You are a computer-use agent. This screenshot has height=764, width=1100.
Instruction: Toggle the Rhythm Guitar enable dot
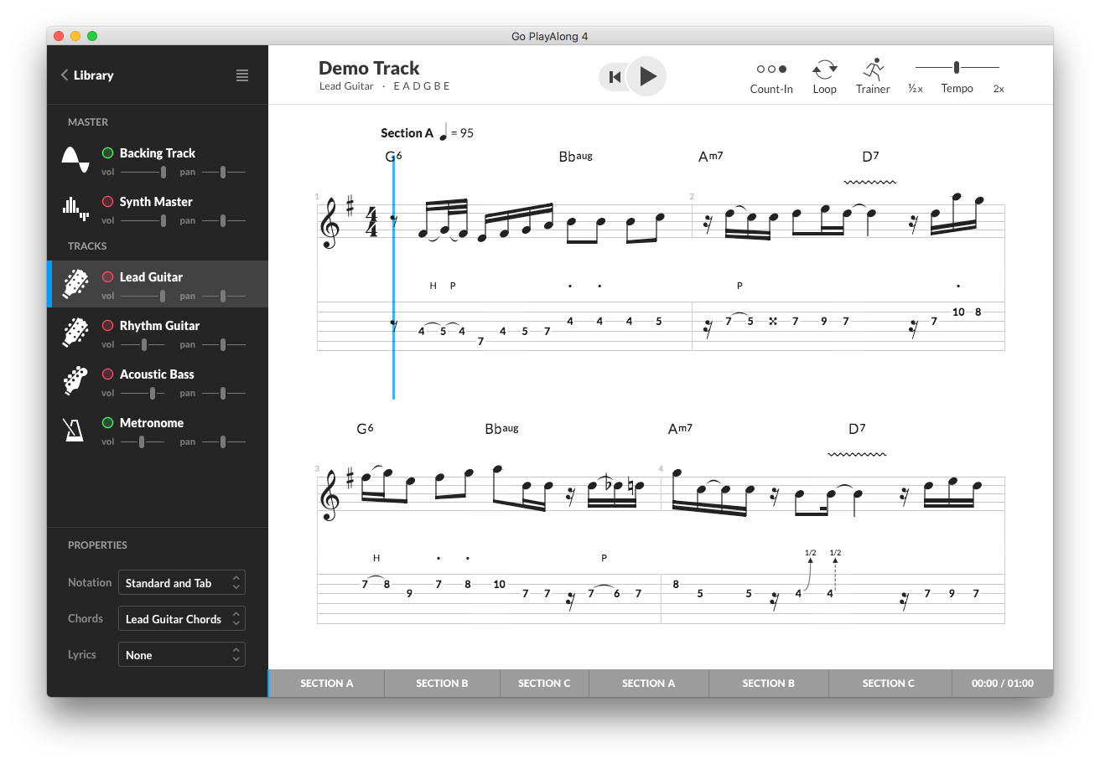click(x=107, y=326)
